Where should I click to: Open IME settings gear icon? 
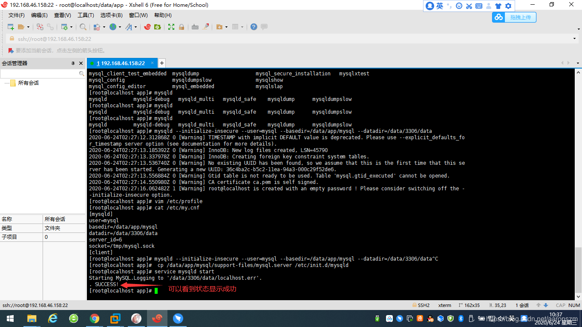[508, 6]
